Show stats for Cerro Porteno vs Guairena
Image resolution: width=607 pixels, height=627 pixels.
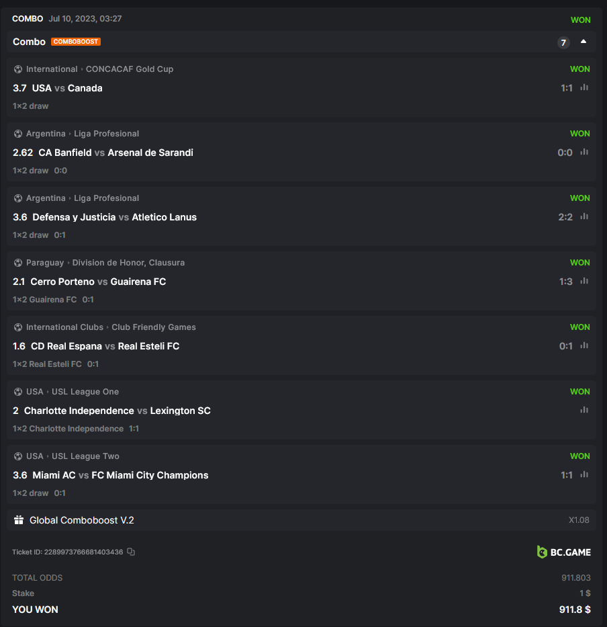click(x=584, y=282)
